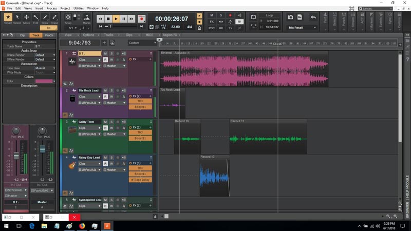Open the Insert menu
The width and height of the screenshot is (411, 231).
(39, 8)
